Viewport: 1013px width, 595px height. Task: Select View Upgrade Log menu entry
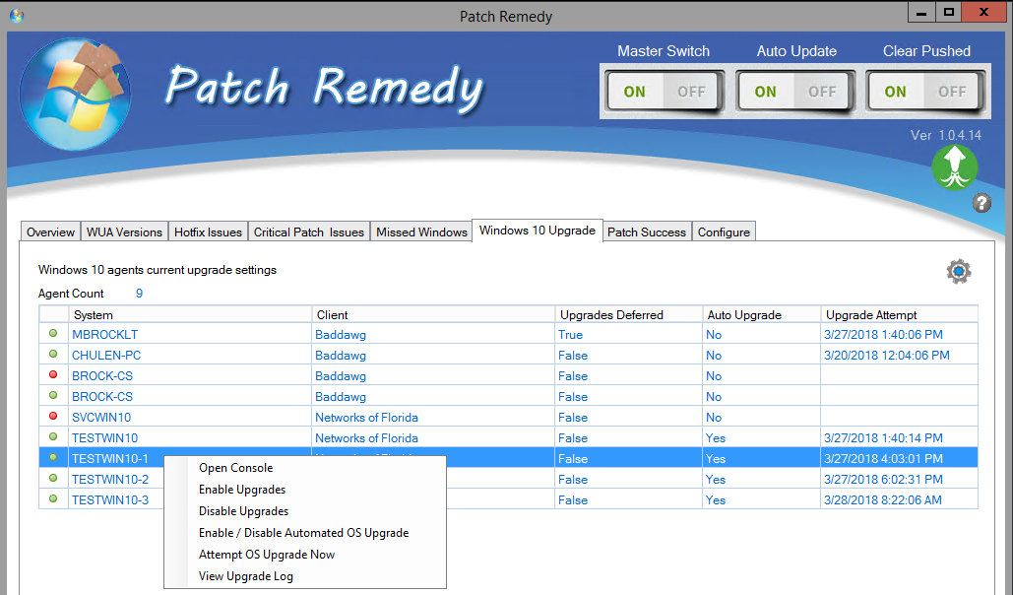pyautogui.click(x=246, y=576)
